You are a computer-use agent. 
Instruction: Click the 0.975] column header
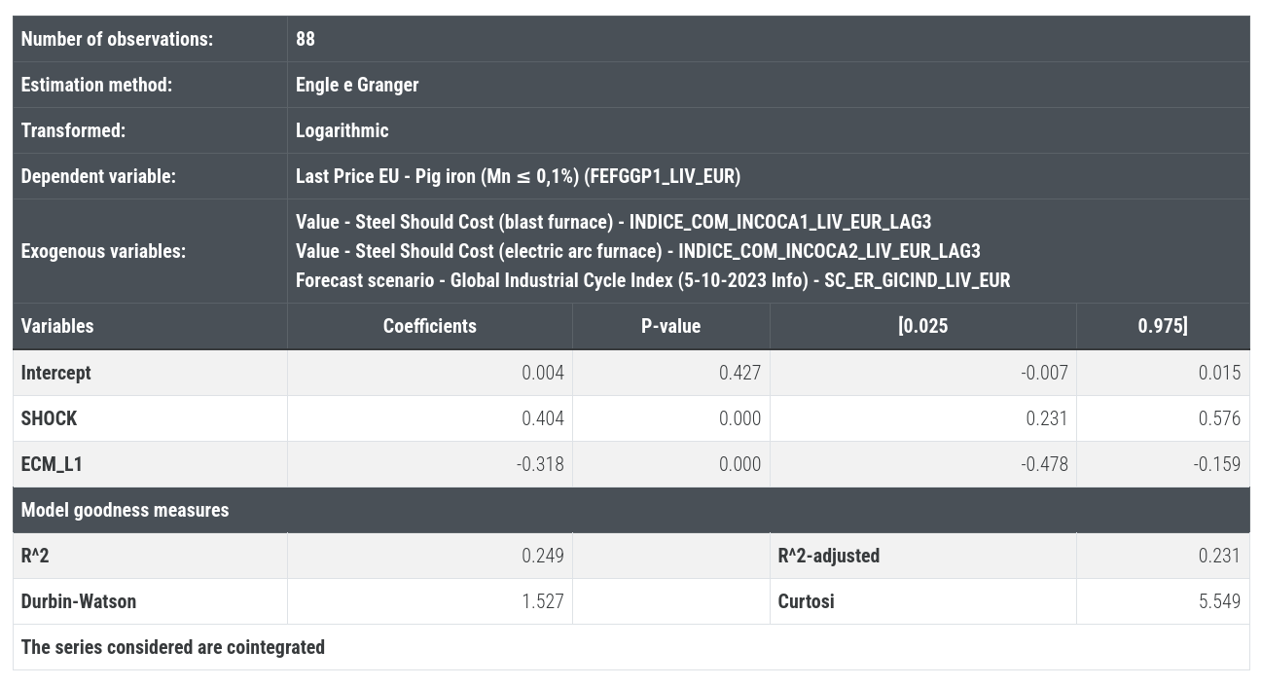1163,326
